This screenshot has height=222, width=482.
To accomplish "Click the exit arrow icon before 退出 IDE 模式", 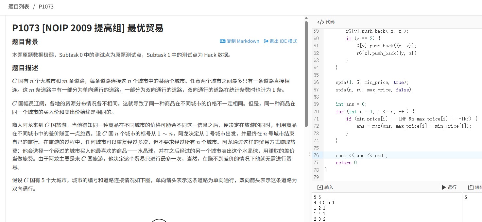I will pos(267,41).
